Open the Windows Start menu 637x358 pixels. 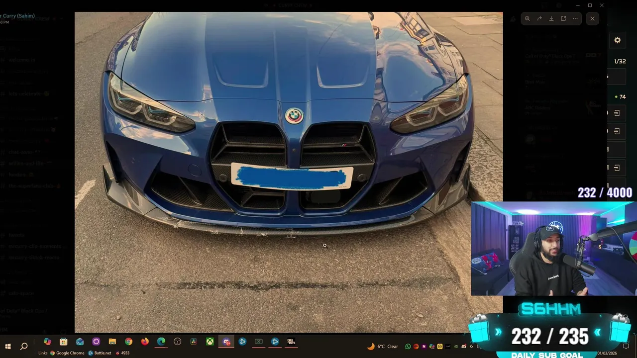(x=8, y=346)
